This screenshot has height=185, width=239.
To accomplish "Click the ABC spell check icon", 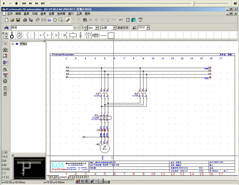I will coord(141,19).
